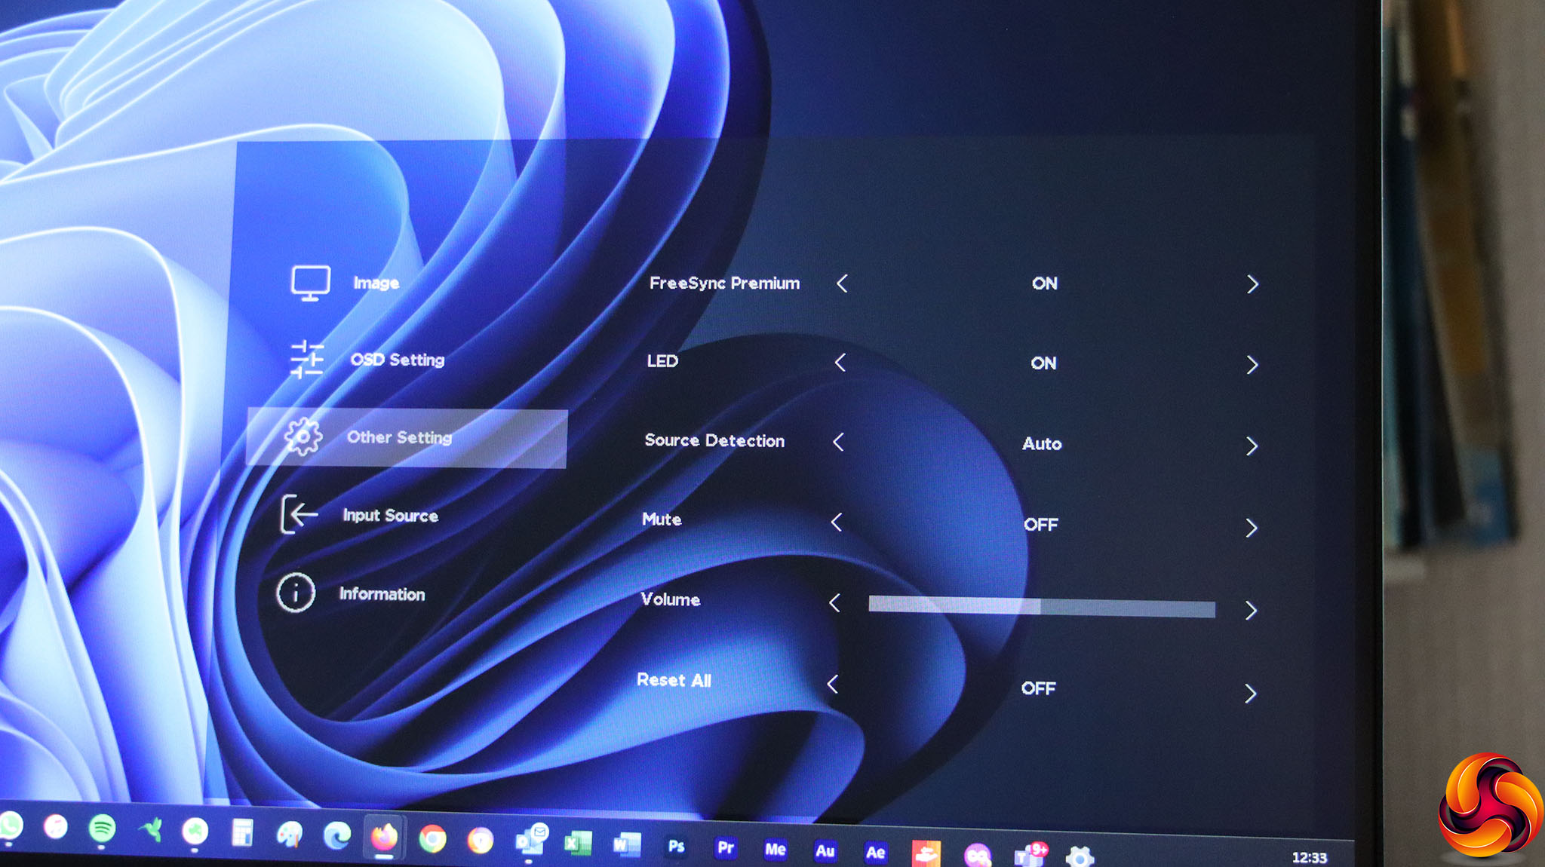This screenshot has height=867, width=1545.
Task: Select the Input Source menu item
Action: pyautogui.click(x=390, y=516)
